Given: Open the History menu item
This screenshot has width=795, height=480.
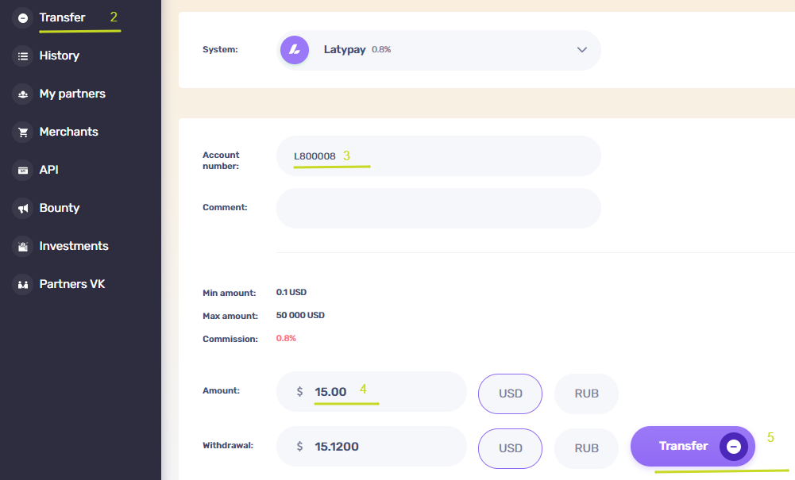Looking at the screenshot, I should point(60,56).
